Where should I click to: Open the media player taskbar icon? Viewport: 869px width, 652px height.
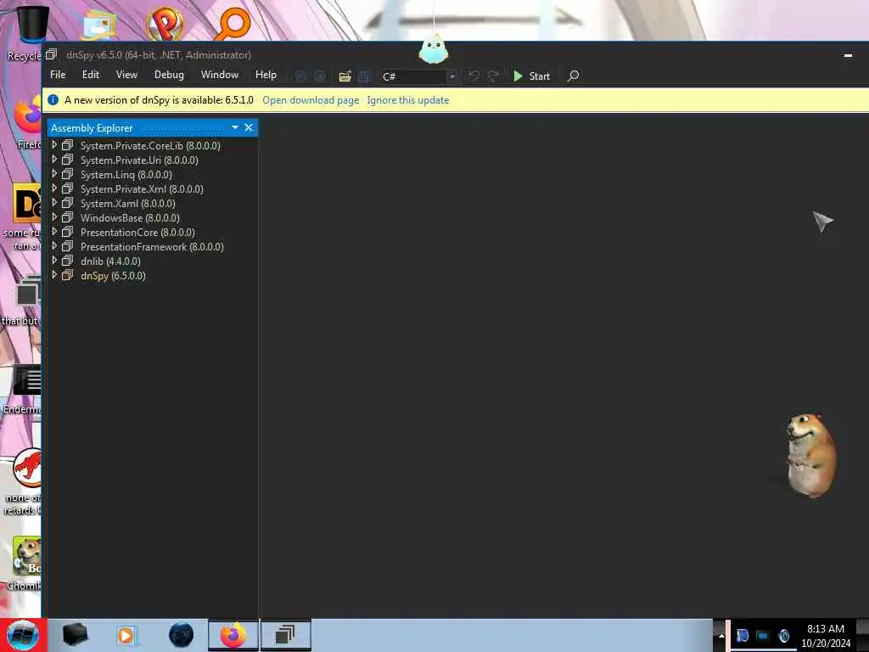(x=126, y=635)
